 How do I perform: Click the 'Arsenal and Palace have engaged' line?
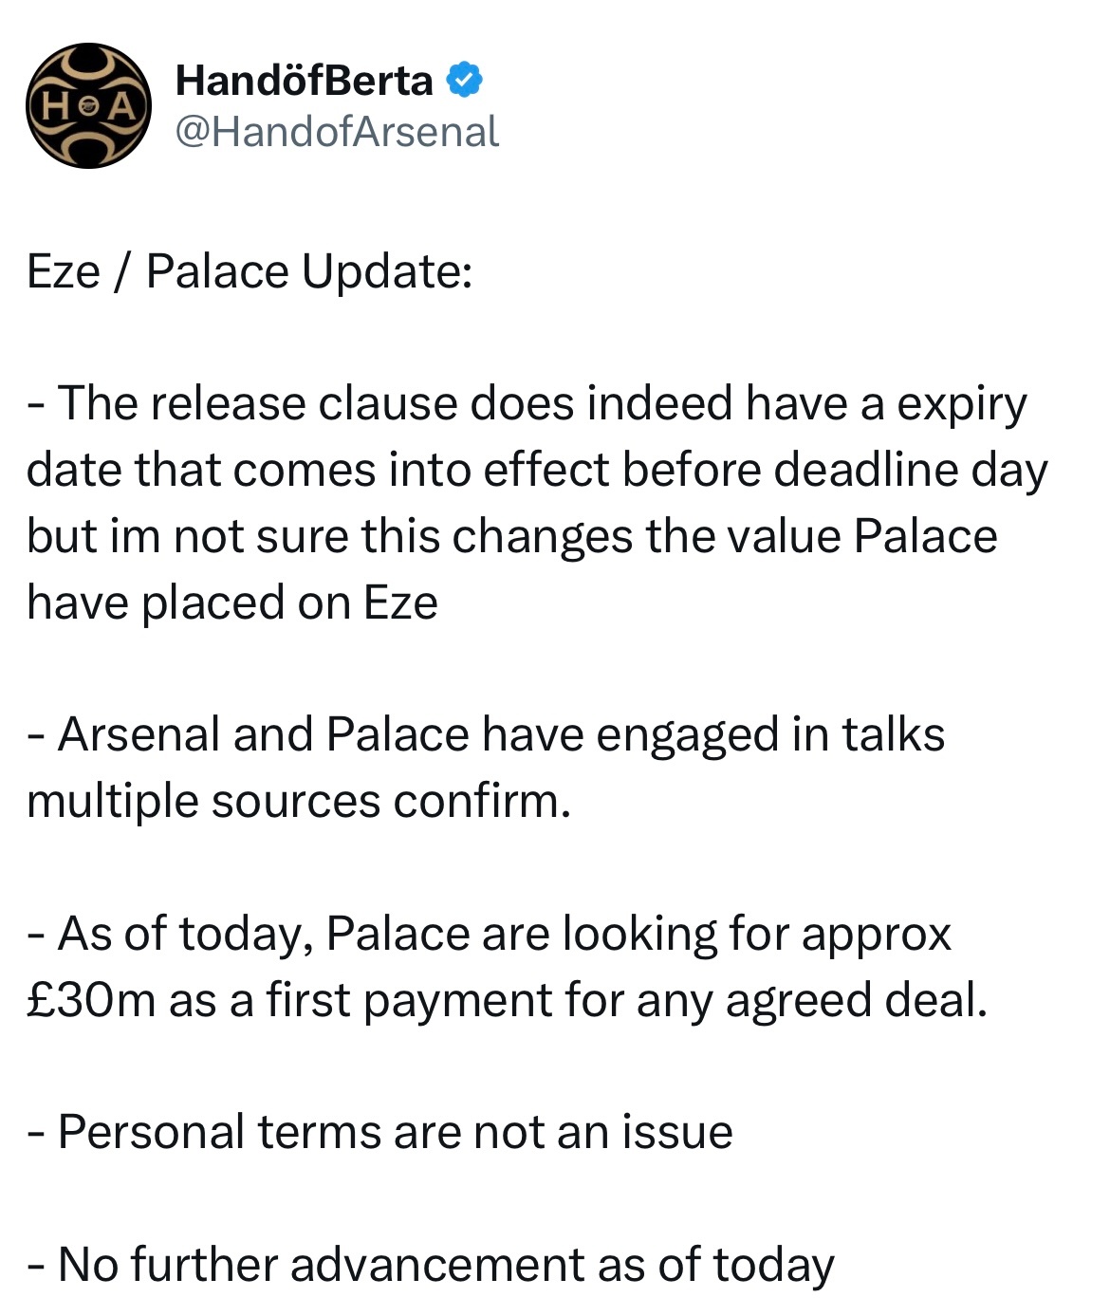pyautogui.click(x=486, y=735)
